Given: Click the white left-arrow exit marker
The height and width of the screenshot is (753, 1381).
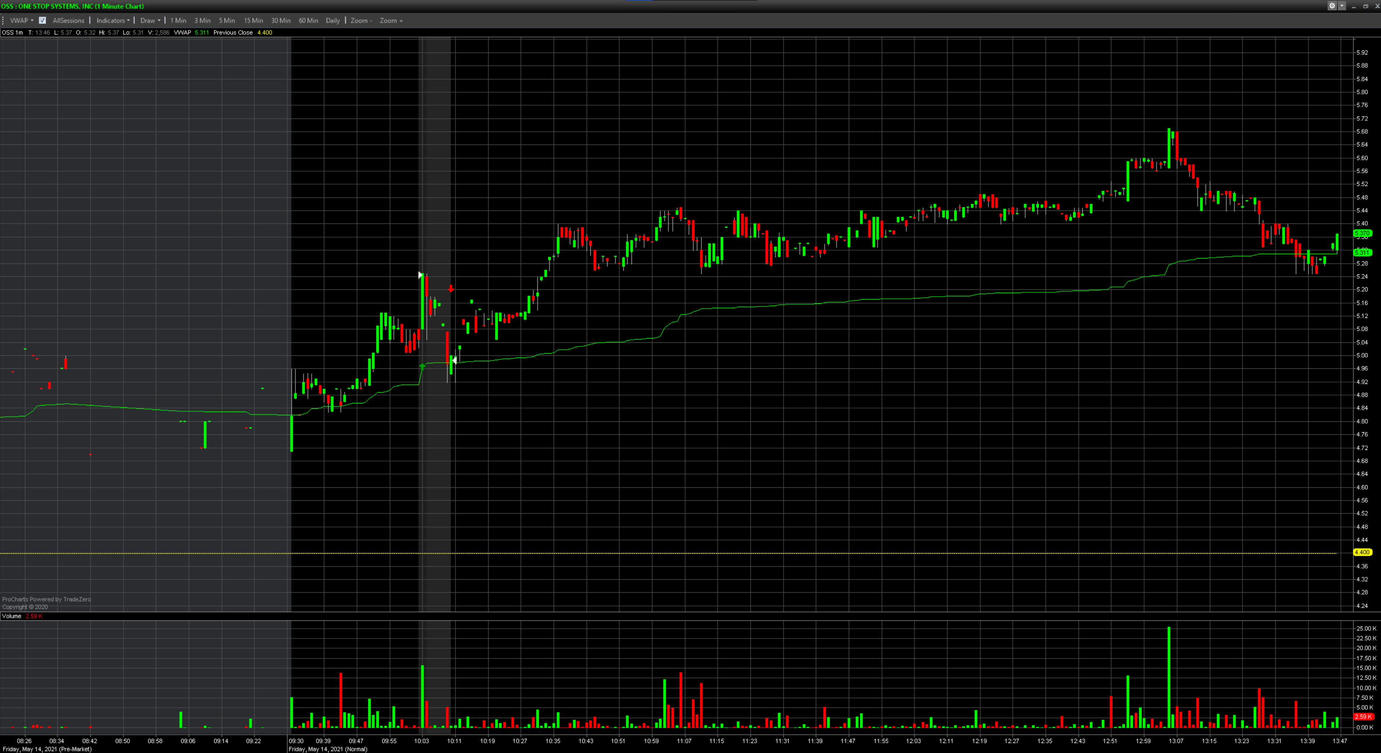Looking at the screenshot, I should 454,360.
